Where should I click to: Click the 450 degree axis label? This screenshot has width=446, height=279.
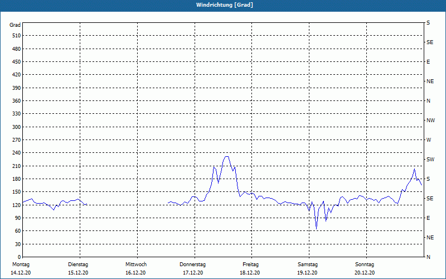(x=17, y=62)
